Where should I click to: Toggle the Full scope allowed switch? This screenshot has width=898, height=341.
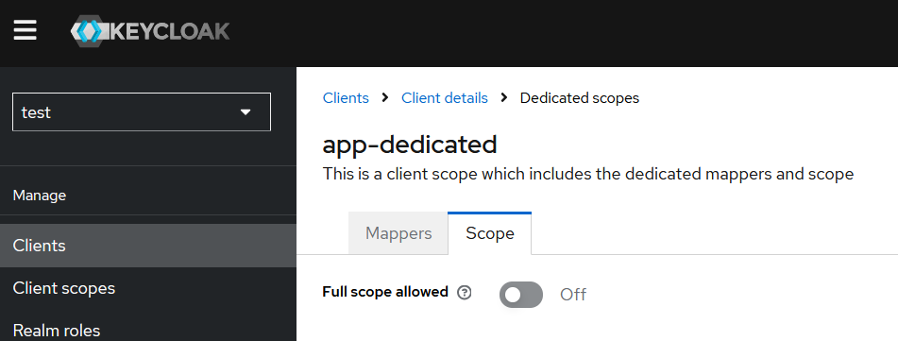coord(521,295)
